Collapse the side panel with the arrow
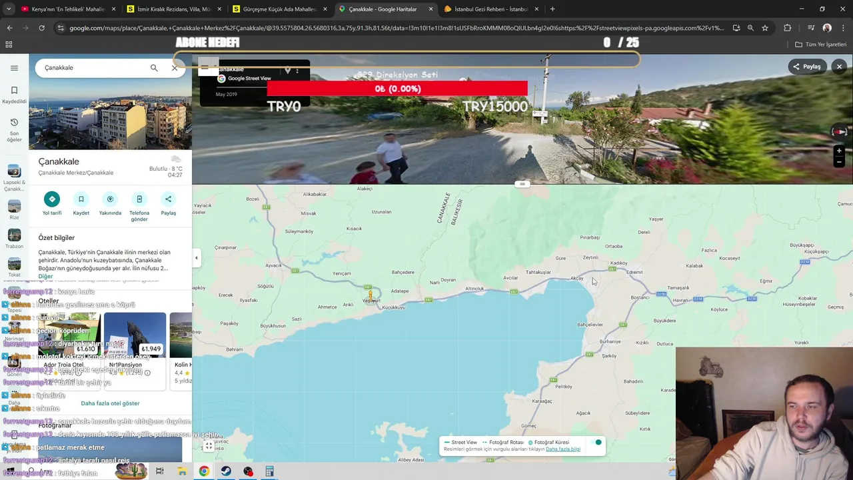 196,258
